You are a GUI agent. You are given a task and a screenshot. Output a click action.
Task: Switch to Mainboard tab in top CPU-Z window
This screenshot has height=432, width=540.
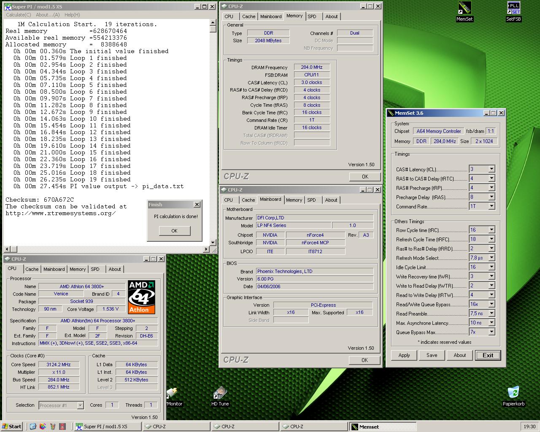coord(271,16)
